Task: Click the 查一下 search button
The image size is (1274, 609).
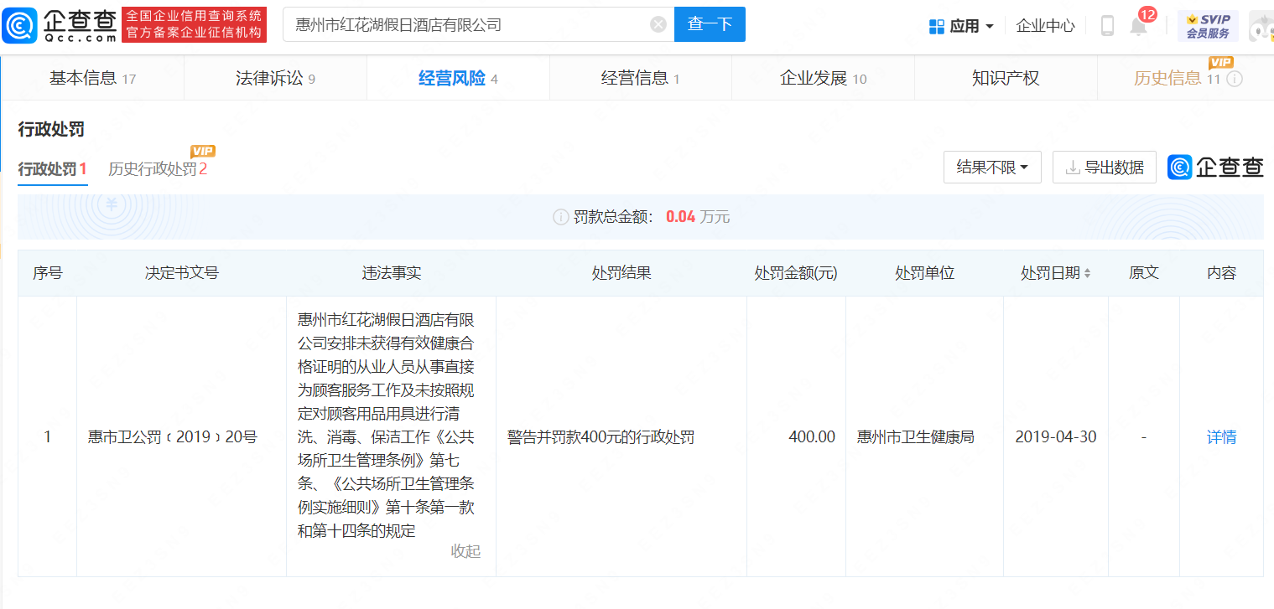Action: click(x=710, y=24)
